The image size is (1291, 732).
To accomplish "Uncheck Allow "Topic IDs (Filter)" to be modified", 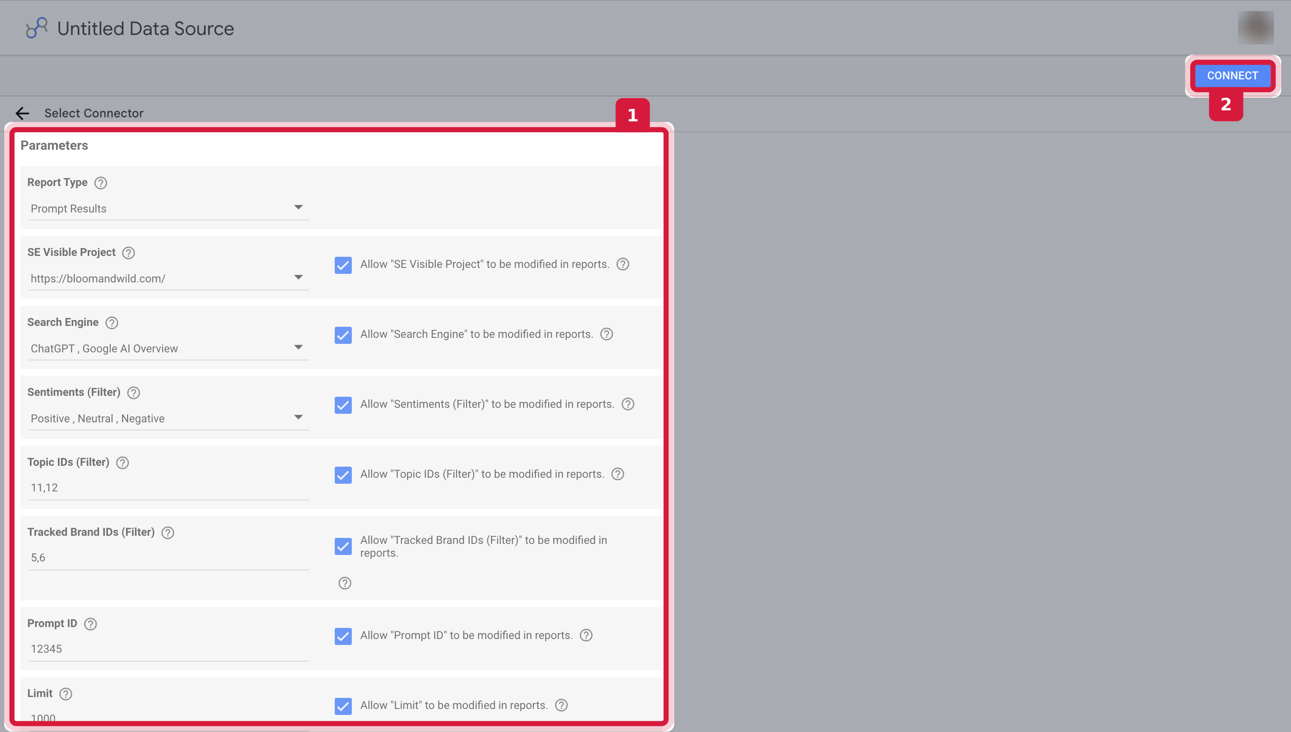I will (343, 475).
